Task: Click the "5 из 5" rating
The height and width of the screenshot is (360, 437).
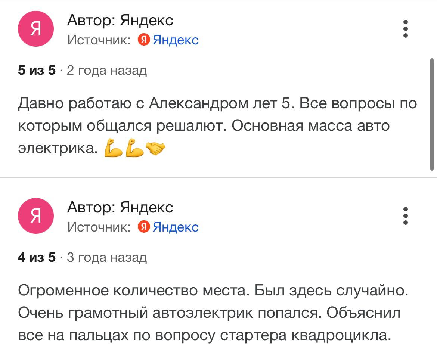Action: (37, 70)
